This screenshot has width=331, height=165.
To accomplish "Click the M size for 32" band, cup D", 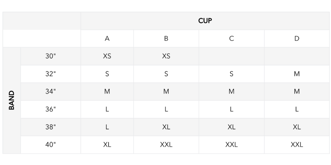I will point(297,74).
